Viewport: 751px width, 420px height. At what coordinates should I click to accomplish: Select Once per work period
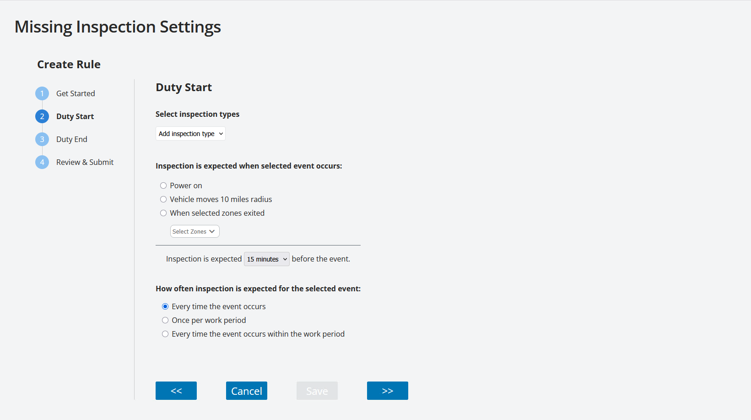165,320
